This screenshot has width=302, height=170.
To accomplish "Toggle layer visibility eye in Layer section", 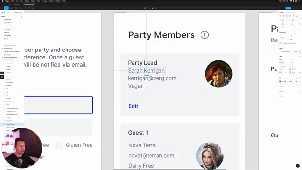I will [x=300, y=51].
